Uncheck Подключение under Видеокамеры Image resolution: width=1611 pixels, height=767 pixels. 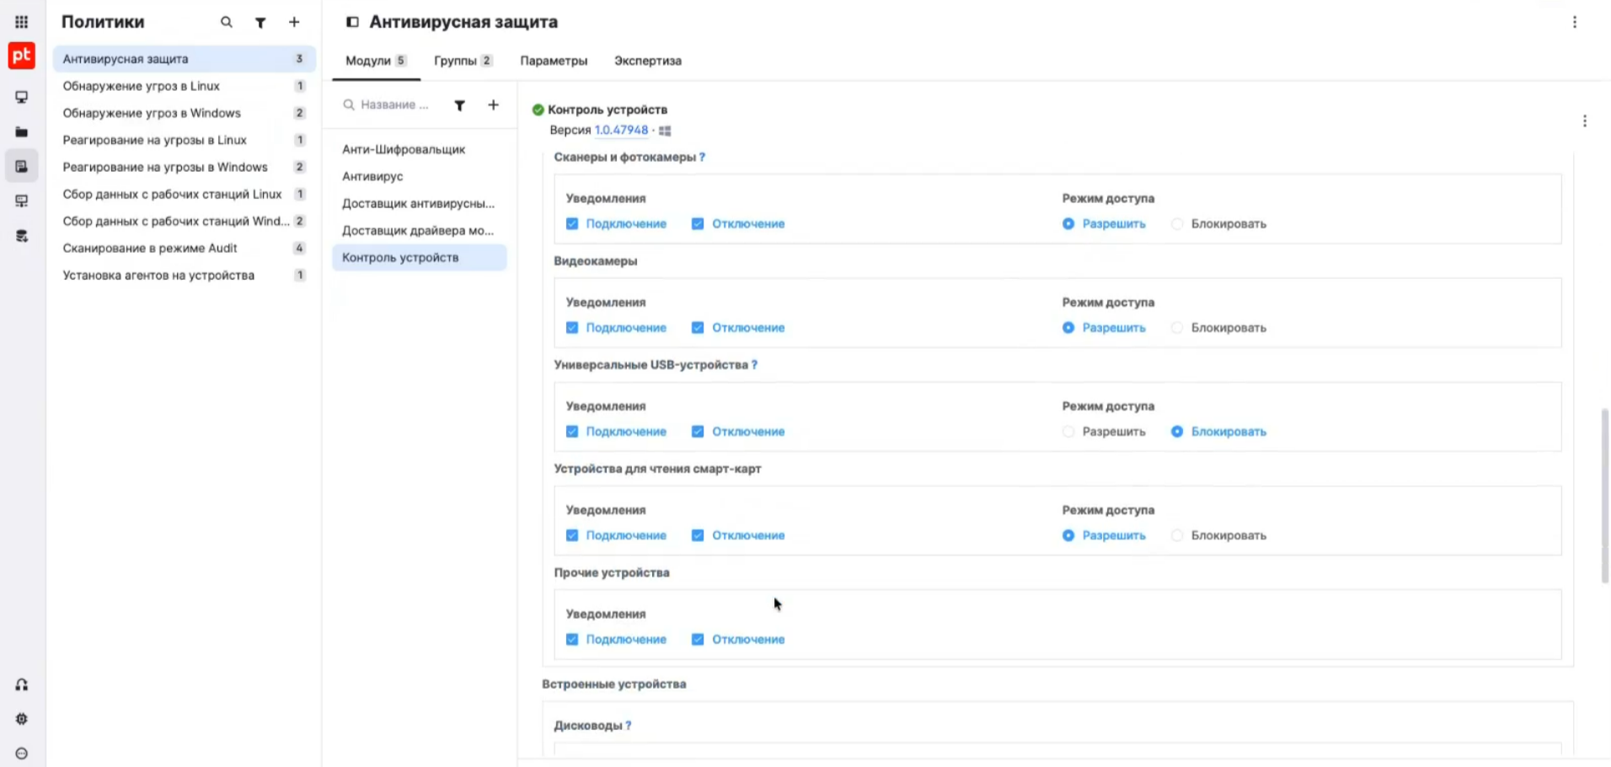pos(572,328)
